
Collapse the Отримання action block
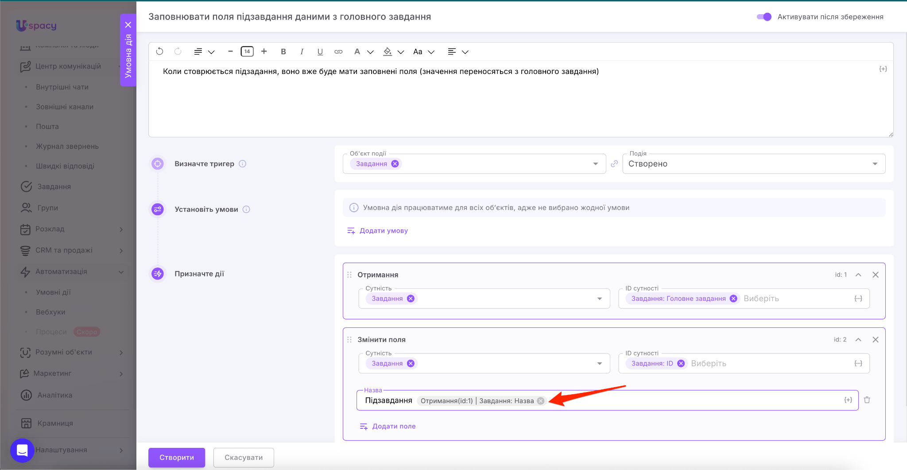[x=858, y=275]
